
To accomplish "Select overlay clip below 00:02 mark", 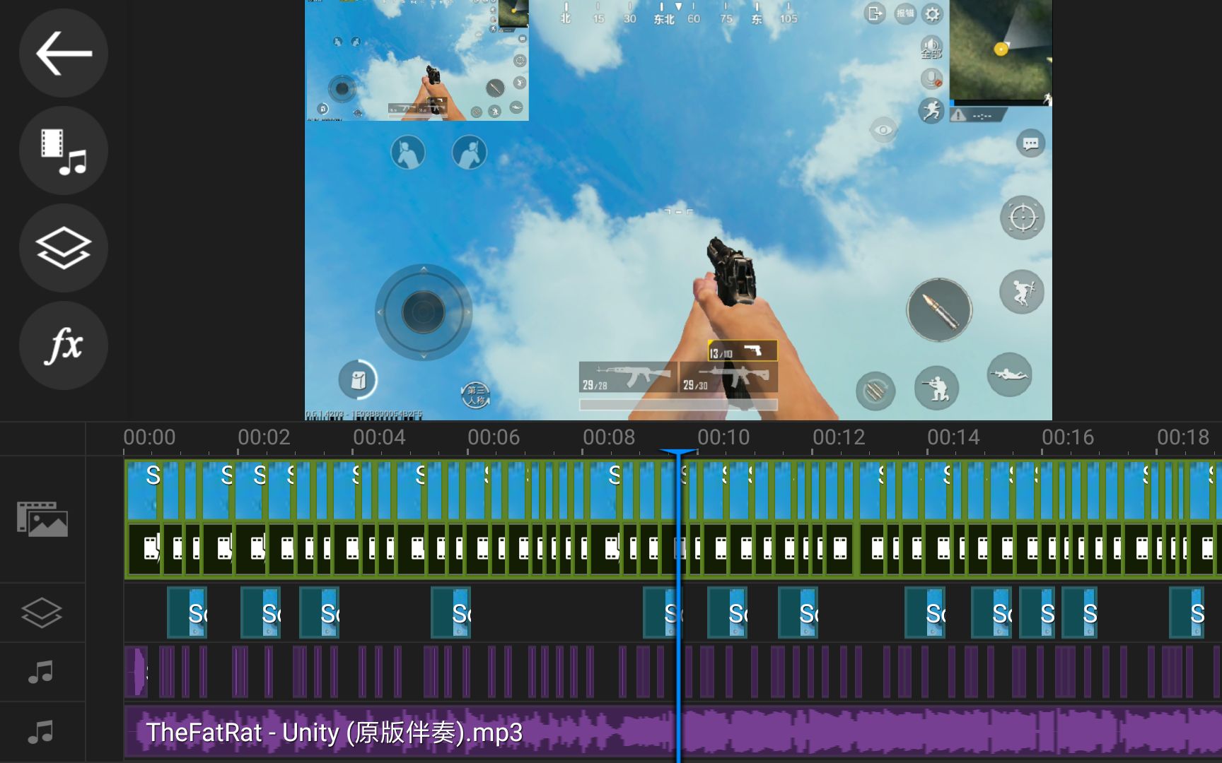I will coord(260,613).
